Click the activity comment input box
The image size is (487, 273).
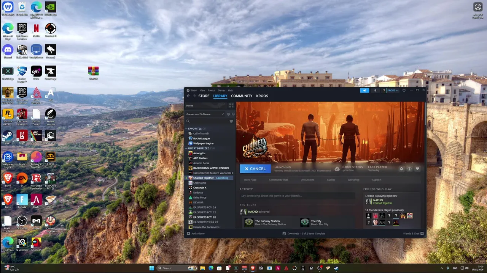pyautogui.click(x=297, y=196)
